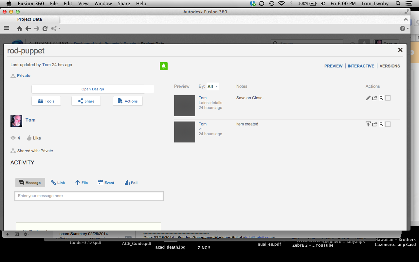419x262 pixels.
Task: Magnify the Item created version
Action: point(381,124)
